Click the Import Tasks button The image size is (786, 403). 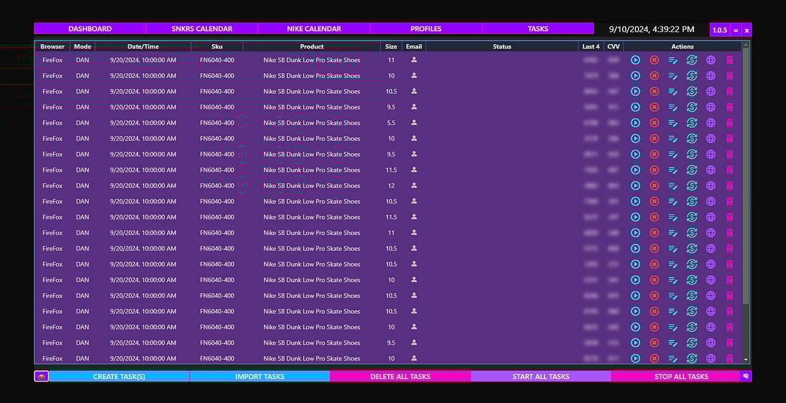(x=260, y=377)
